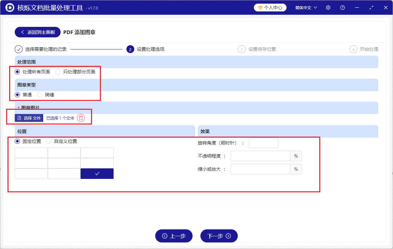Image resolution: width=393 pixels, height=249 pixels.
Task: Open the 简体中文 language dropdown
Action: 305,7
